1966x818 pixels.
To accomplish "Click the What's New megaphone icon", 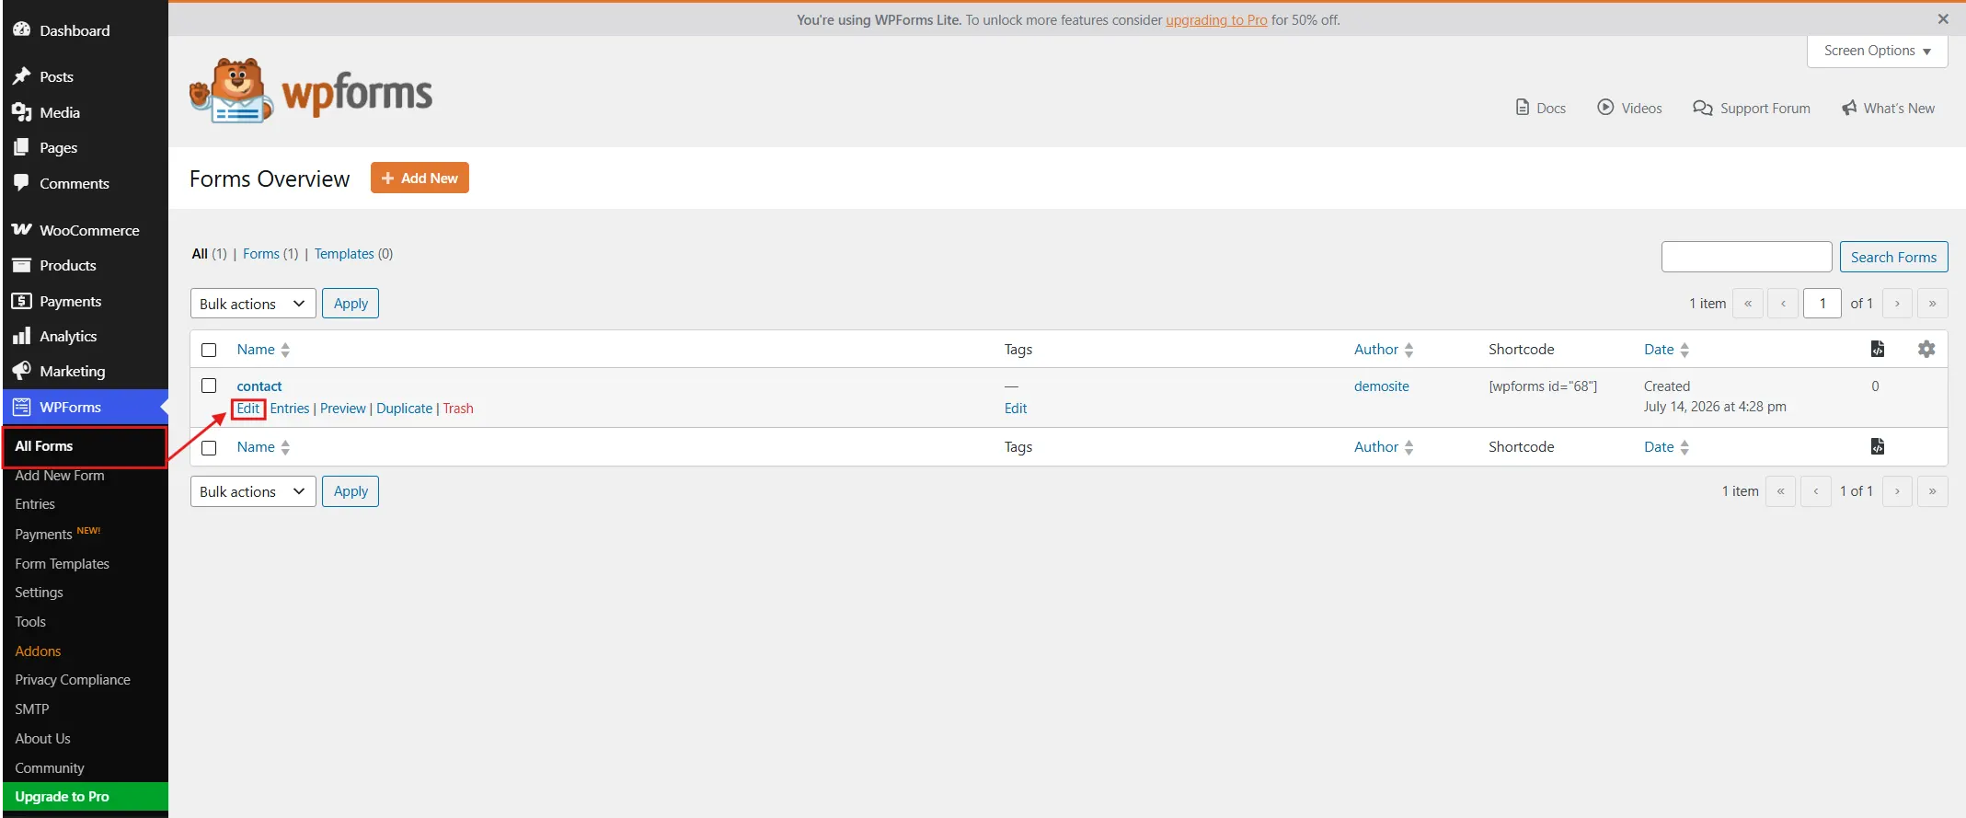I will pos(1849,108).
